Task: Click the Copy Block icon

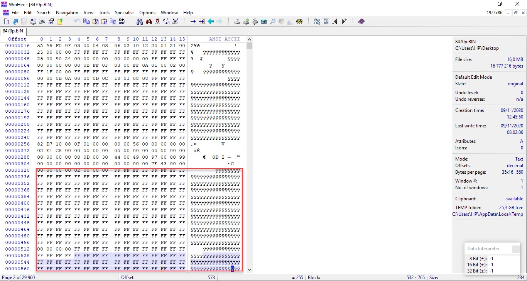Action: click(x=86, y=22)
